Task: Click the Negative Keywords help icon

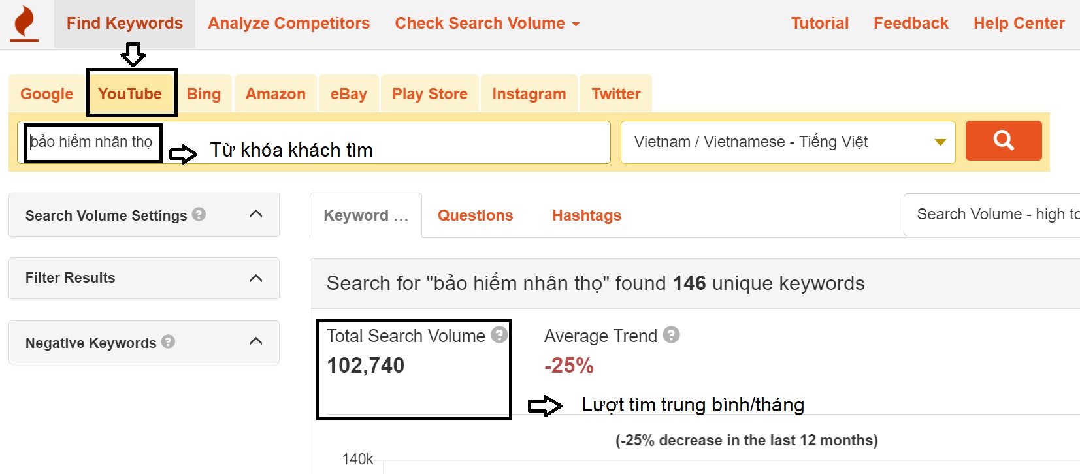Action: pyautogui.click(x=169, y=341)
